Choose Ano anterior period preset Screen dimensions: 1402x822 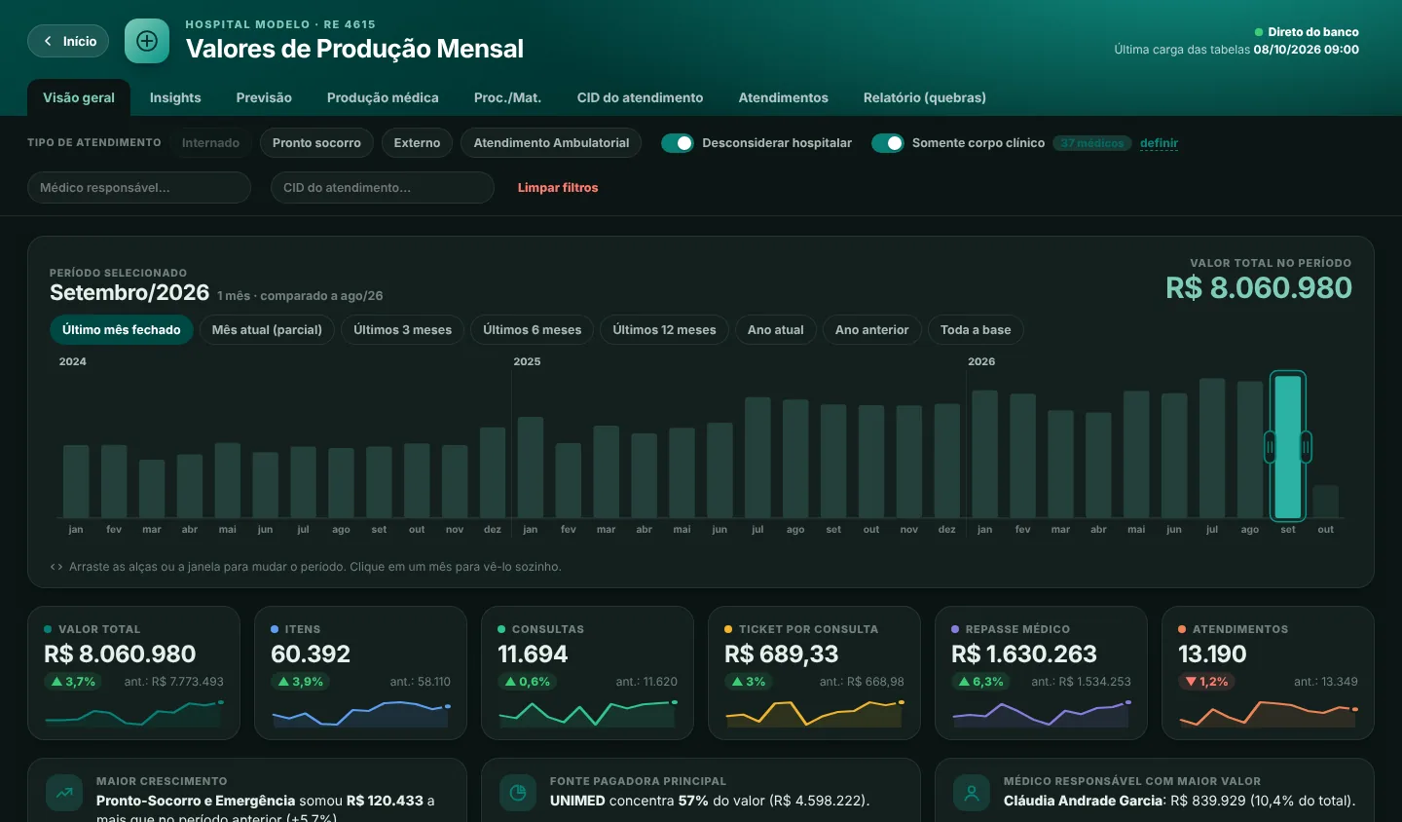871,330
